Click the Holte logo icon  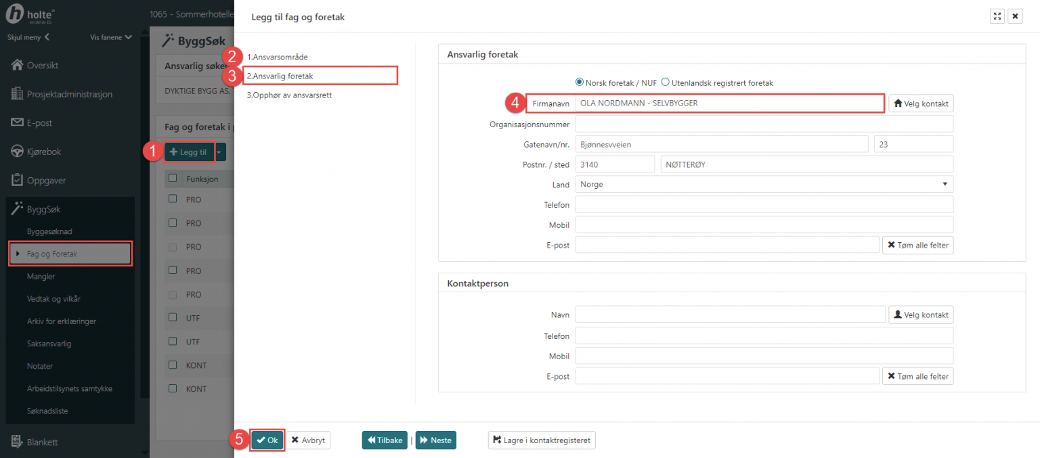coord(16,14)
